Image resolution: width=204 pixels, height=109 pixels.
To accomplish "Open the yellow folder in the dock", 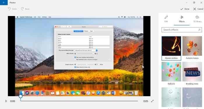I will coord(121,93).
